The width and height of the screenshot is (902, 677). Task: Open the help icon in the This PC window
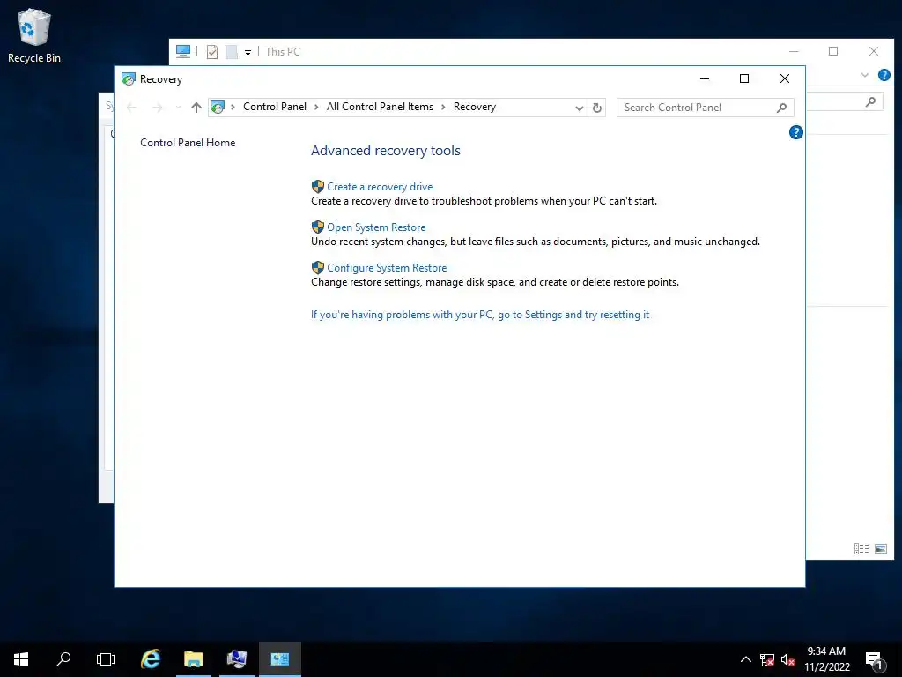(884, 75)
